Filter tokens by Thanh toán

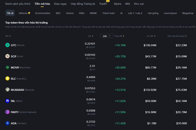point(108,13)
